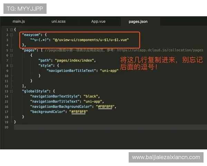207x166 pixels.
Task: Switch to the App.vue tab
Action: [98, 21]
